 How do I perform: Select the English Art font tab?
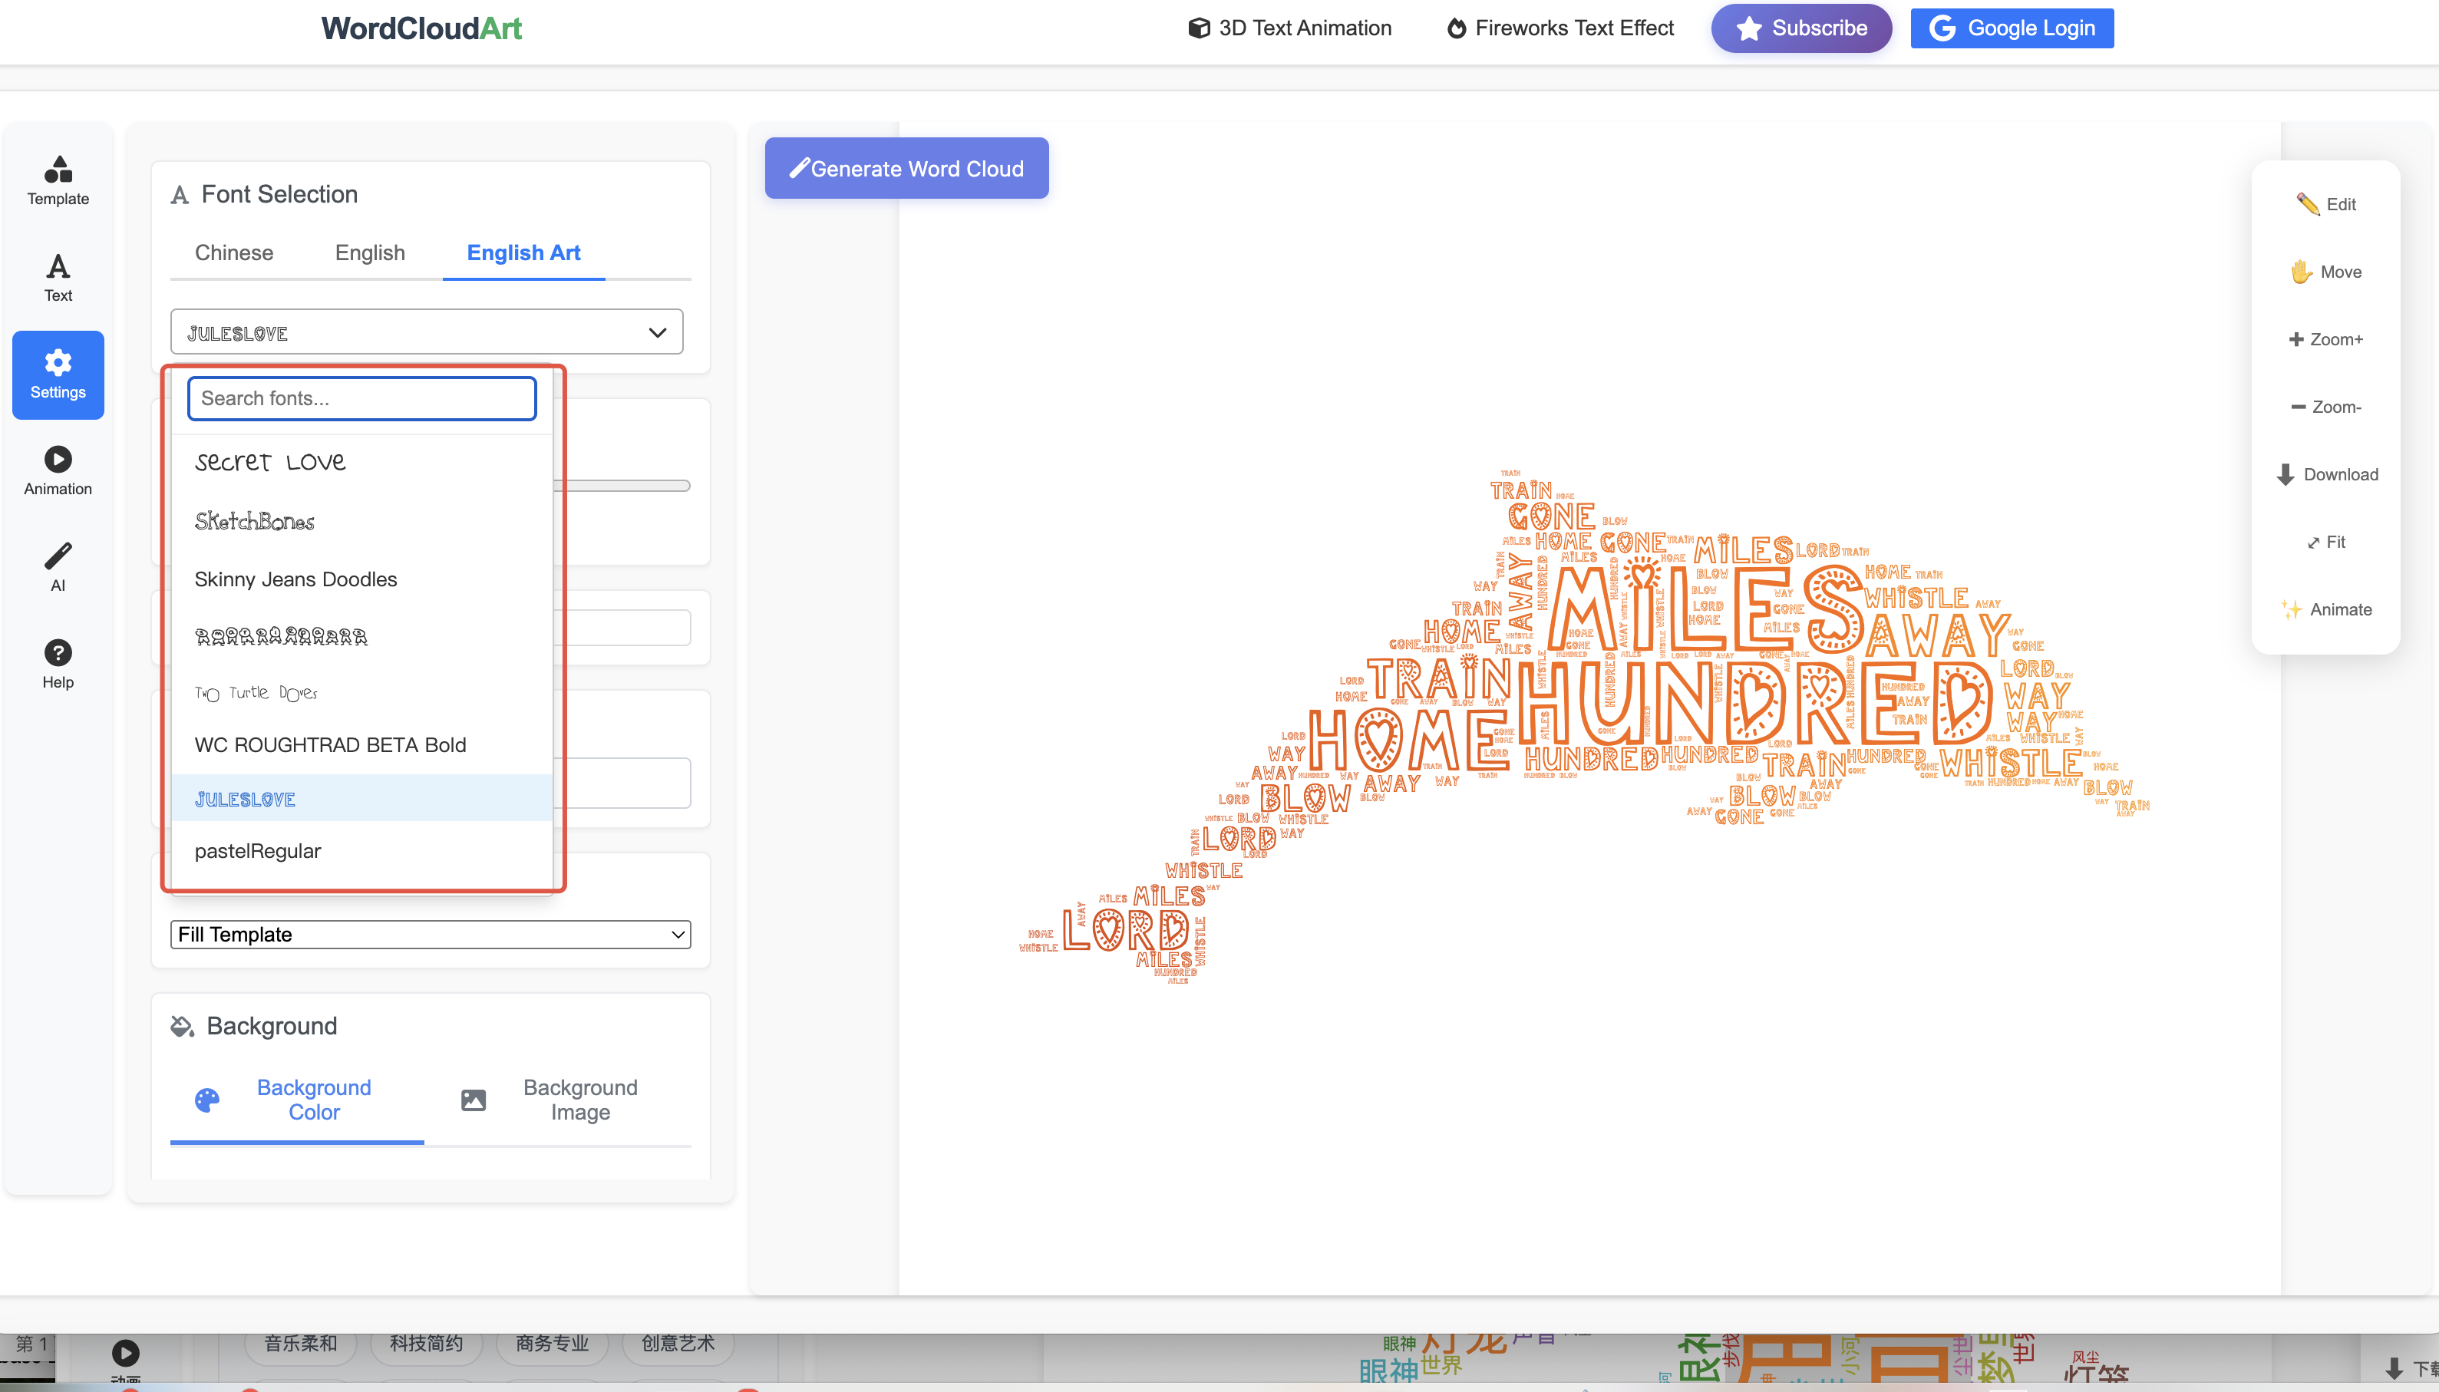point(523,252)
